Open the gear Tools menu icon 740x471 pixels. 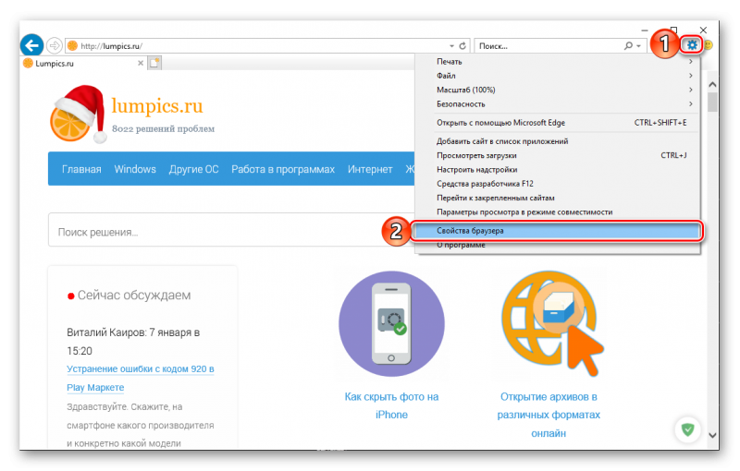click(692, 44)
